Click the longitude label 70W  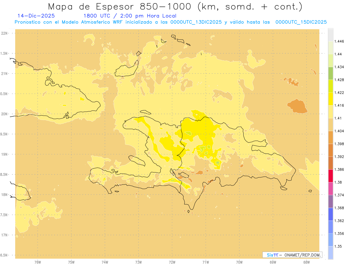pos(239,262)
